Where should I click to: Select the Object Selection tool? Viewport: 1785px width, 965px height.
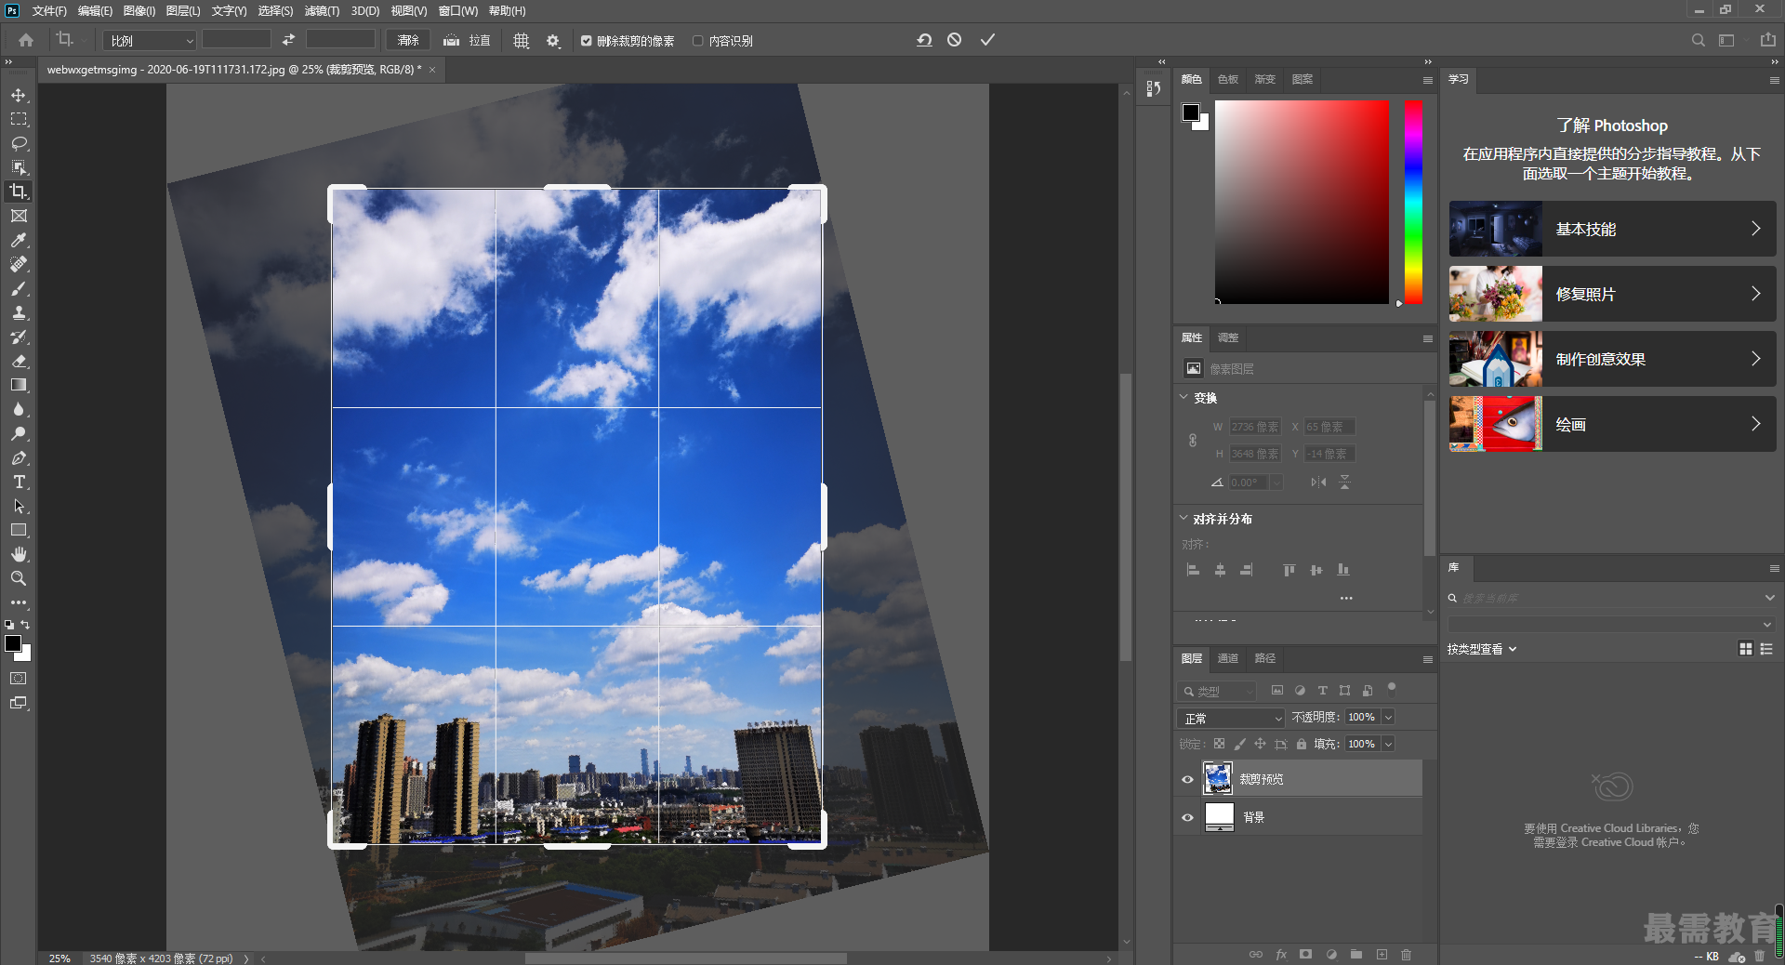(19, 167)
